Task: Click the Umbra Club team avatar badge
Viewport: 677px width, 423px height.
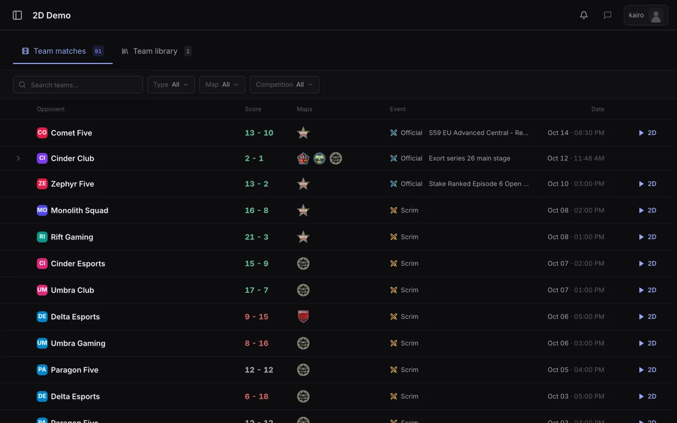Action: point(42,290)
